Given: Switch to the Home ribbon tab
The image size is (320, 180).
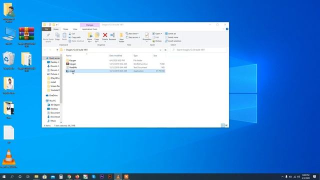Looking at the screenshot, I should 56,29.
